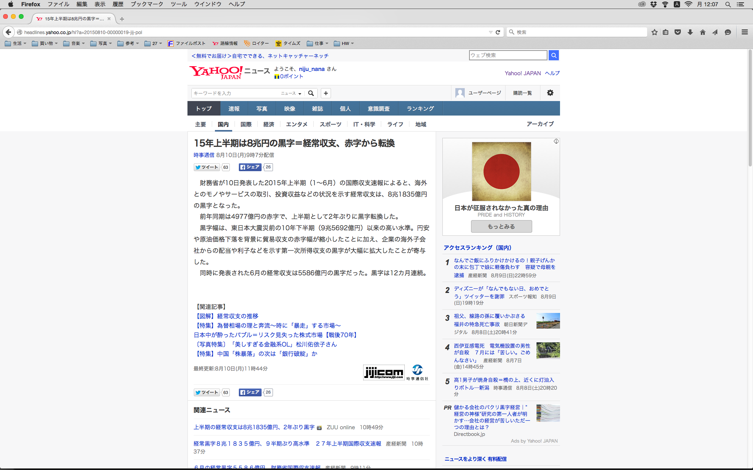Switch to the ランキング tab

(x=420, y=108)
